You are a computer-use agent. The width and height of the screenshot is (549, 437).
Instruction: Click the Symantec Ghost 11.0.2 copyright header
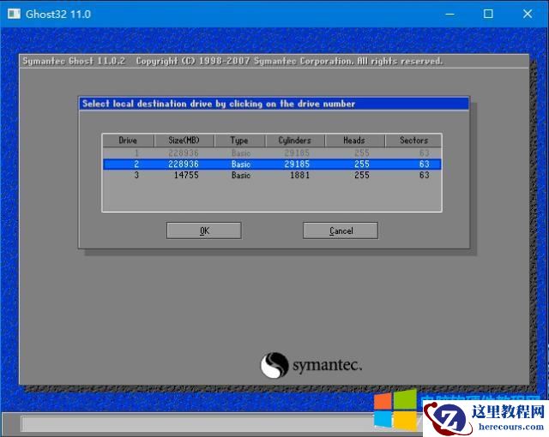point(232,61)
